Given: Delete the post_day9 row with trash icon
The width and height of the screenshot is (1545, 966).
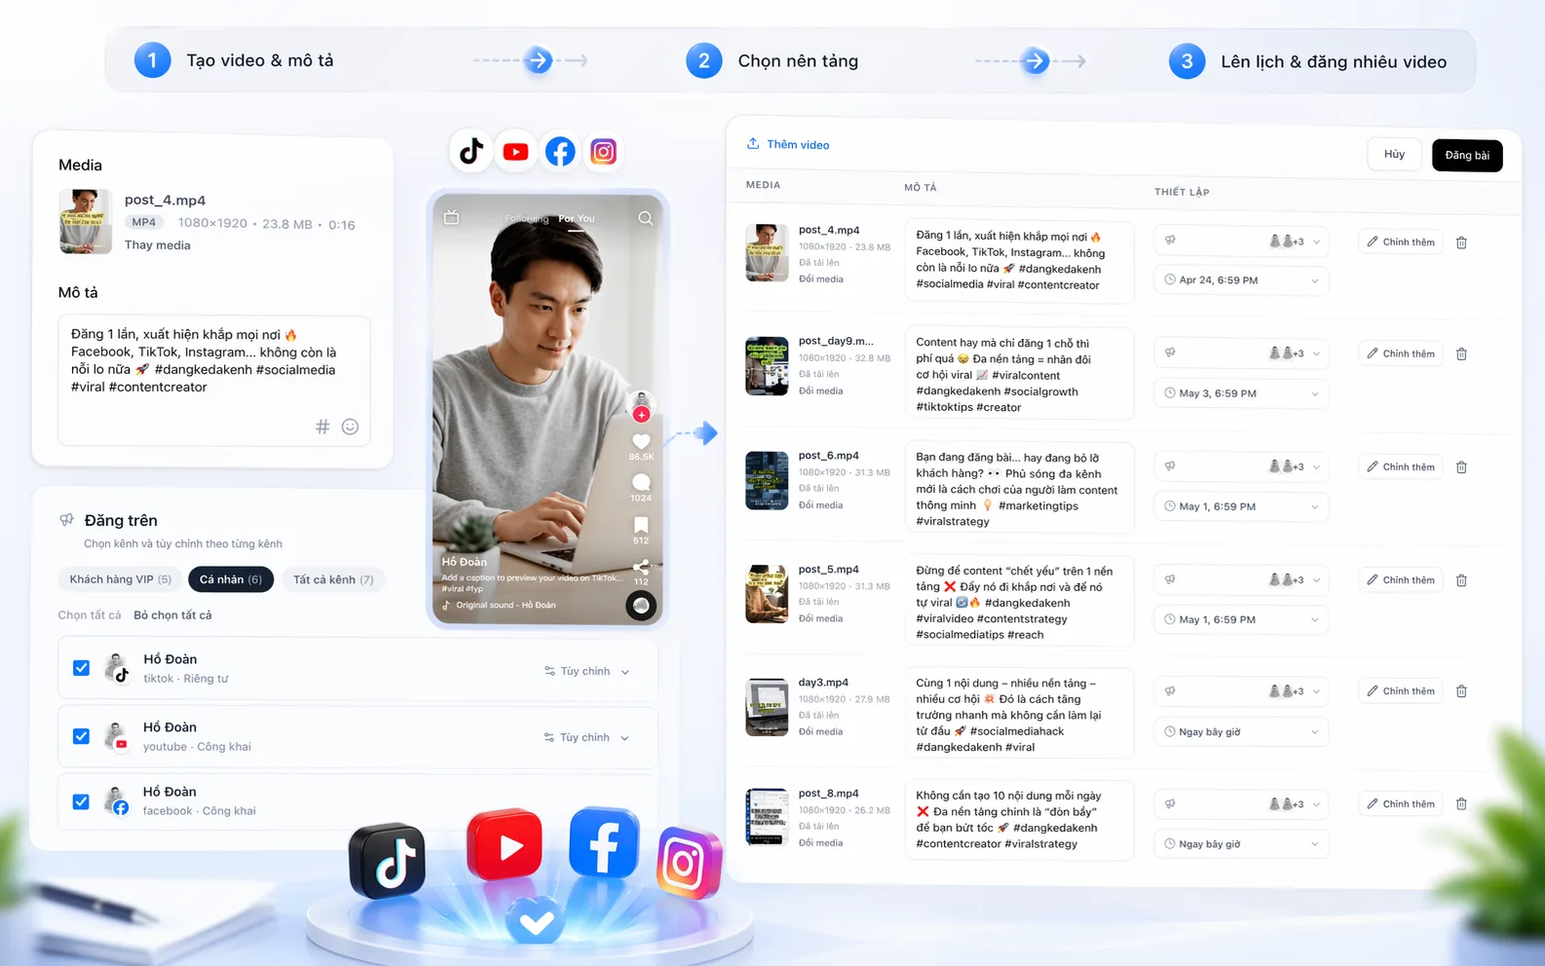Looking at the screenshot, I should [x=1461, y=354].
